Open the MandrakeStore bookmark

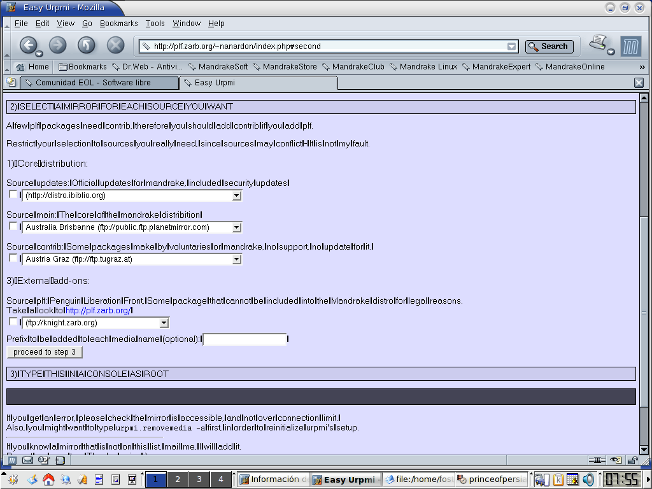point(285,66)
